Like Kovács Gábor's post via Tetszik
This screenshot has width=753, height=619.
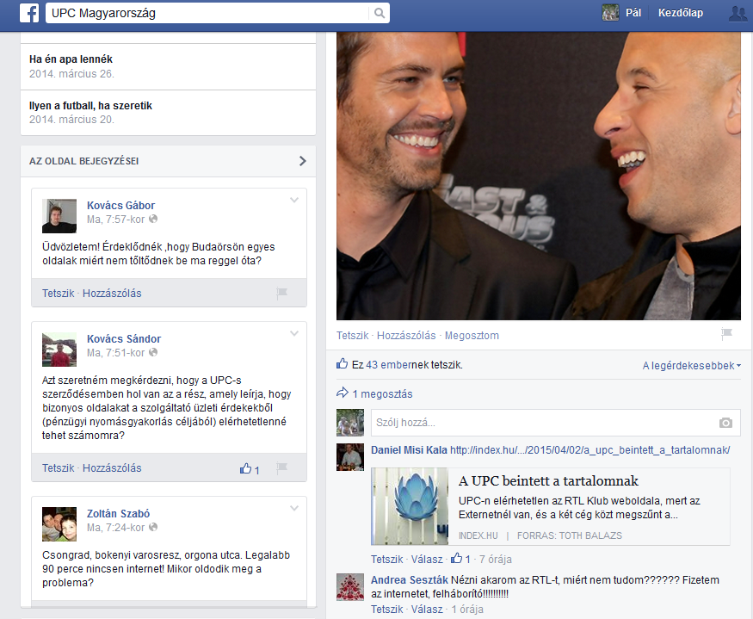pos(59,294)
